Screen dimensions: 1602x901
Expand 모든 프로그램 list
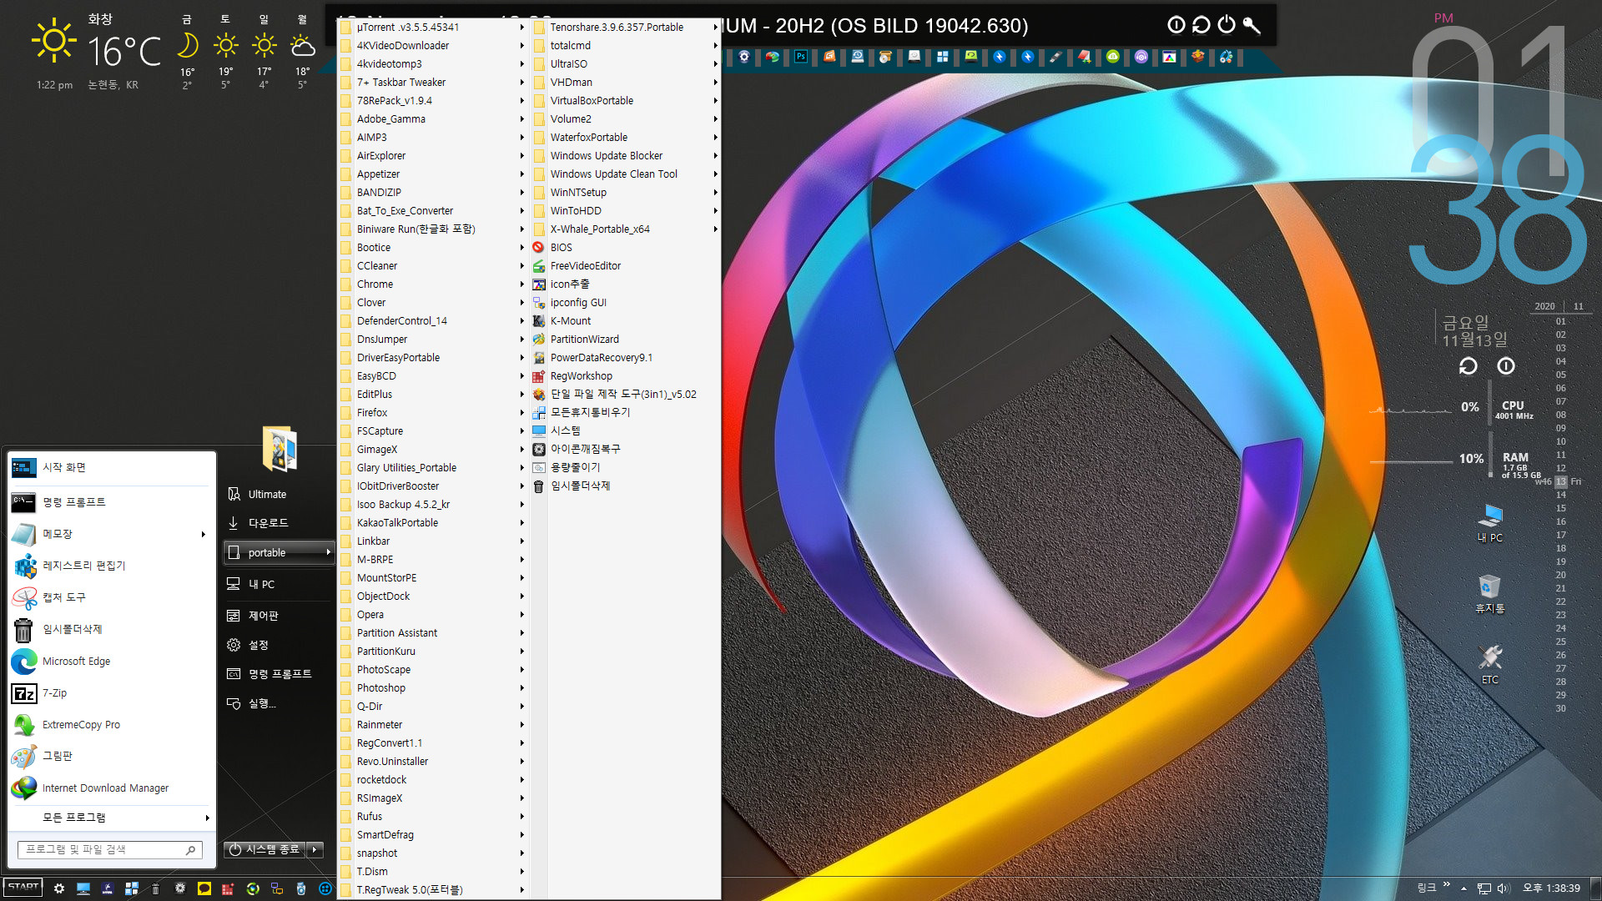[111, 818]
